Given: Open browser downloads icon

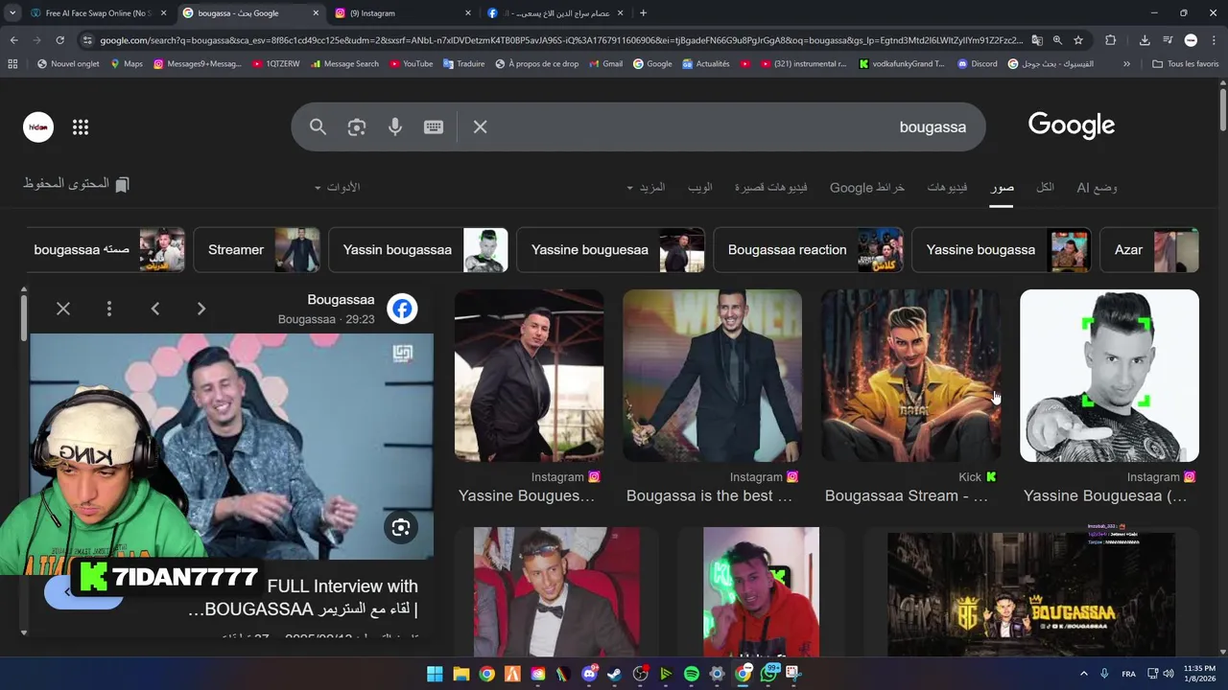Looking at the screenshot, I should [1145, 40].
